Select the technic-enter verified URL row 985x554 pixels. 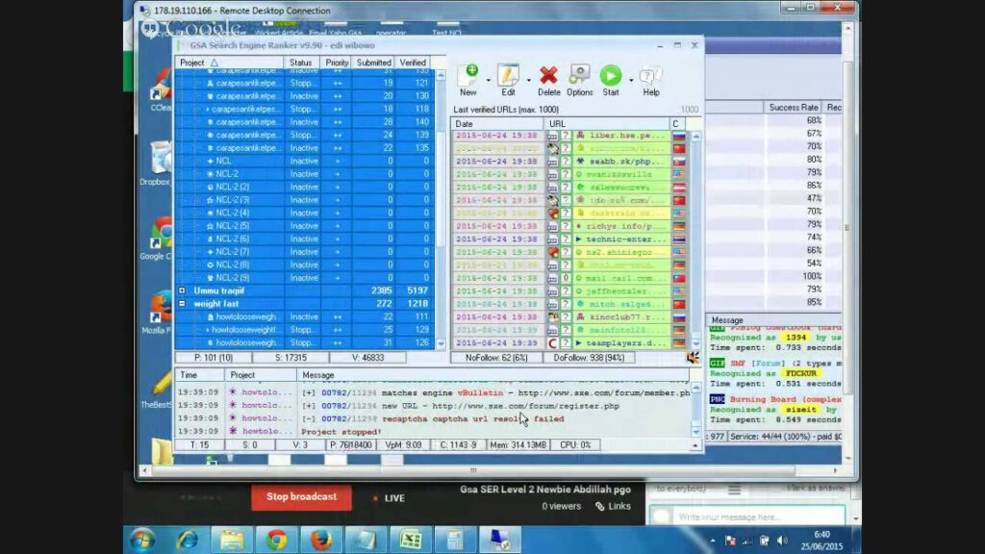(x=569, y=239)
